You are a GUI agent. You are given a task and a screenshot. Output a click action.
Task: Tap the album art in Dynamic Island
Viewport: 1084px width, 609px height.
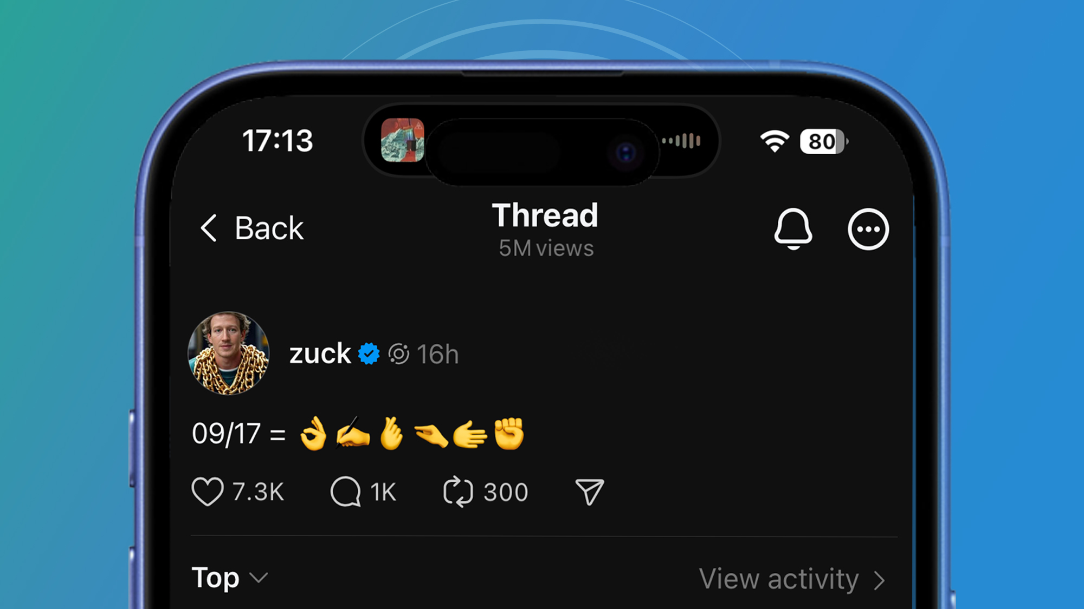402,140
